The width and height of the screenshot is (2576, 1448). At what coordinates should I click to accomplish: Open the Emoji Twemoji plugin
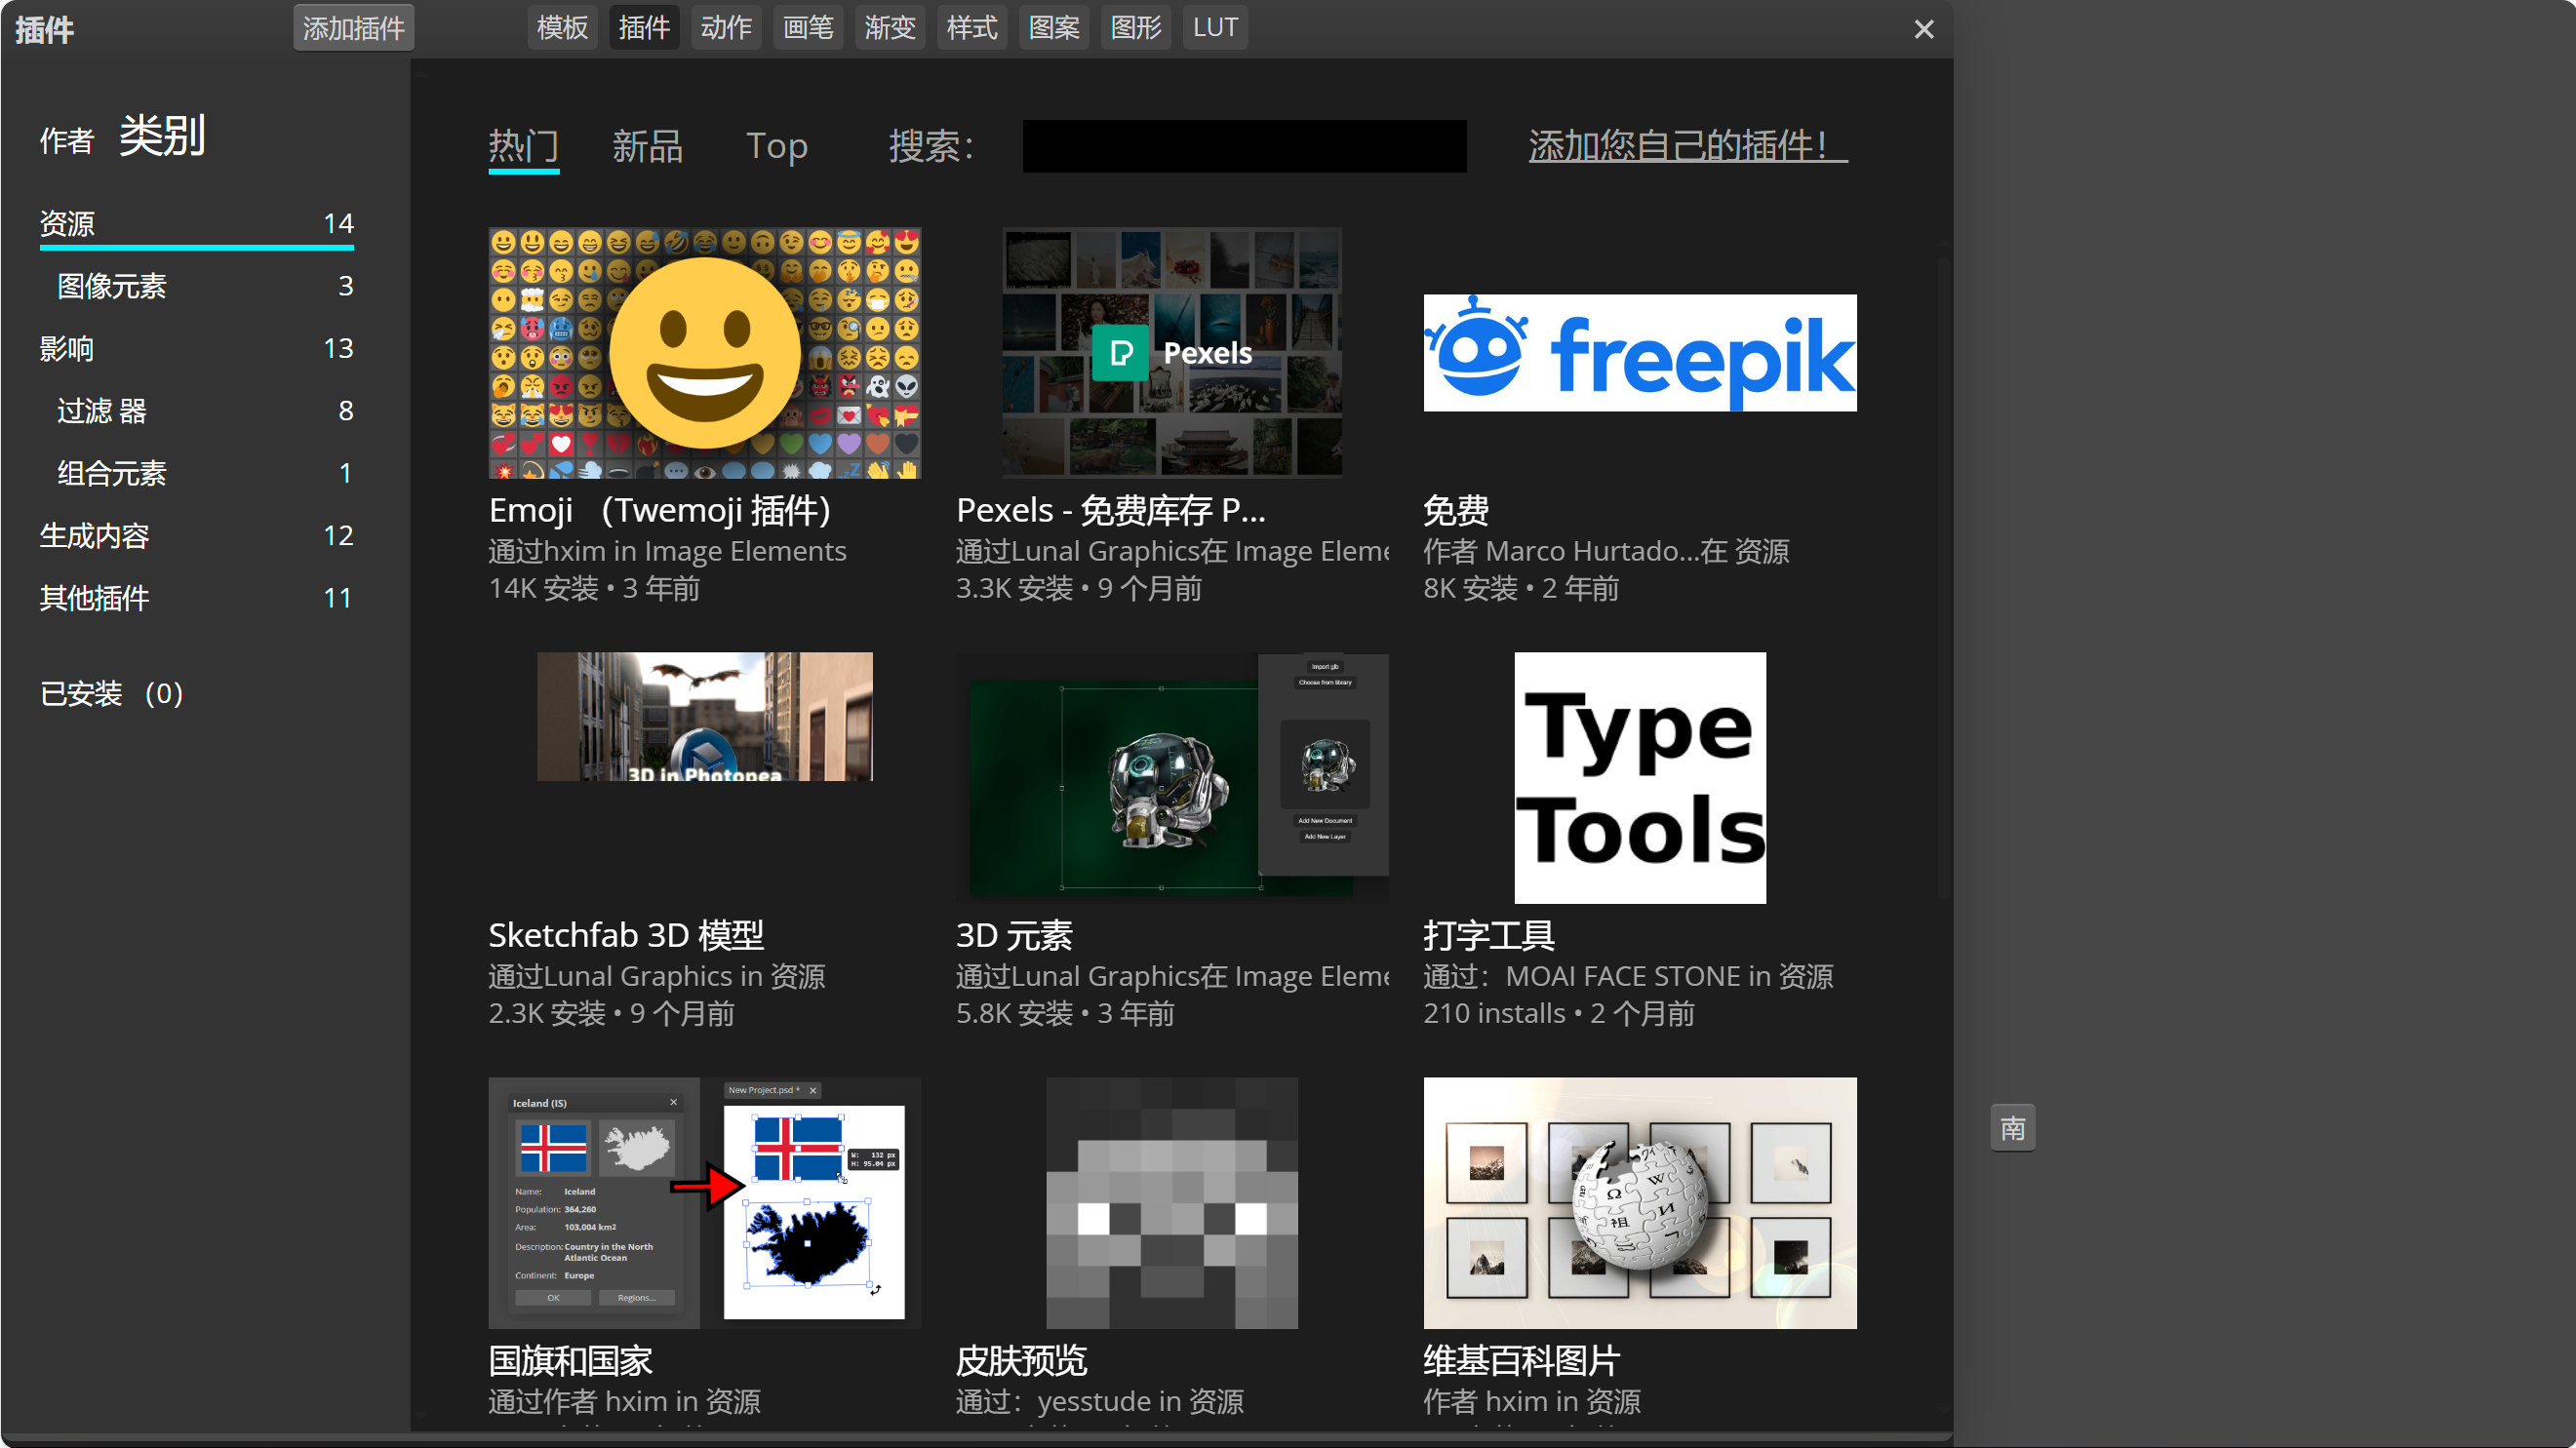coord(704,353)
